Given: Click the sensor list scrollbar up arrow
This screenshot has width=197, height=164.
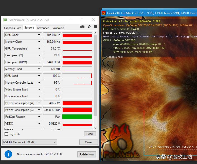Looking at the screenshot, I should (96, 33).
